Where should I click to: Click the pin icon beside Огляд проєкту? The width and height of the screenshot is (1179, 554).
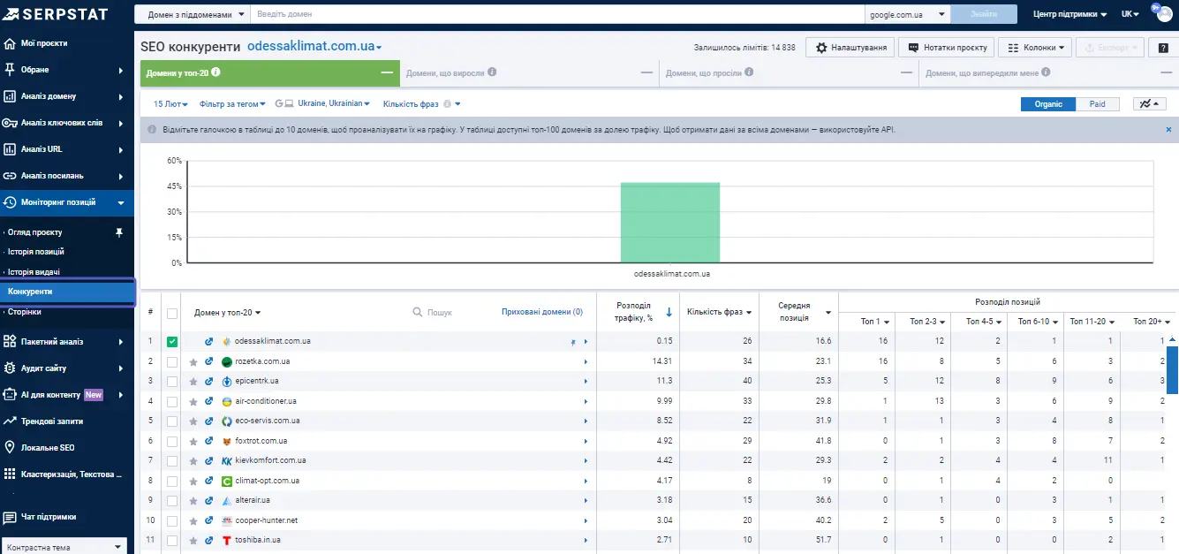coord(119,232)
